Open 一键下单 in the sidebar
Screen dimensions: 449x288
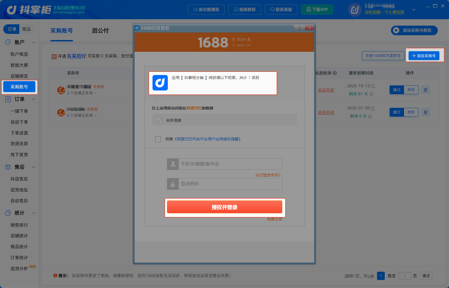pyautogui.click(x=19, y=111)
